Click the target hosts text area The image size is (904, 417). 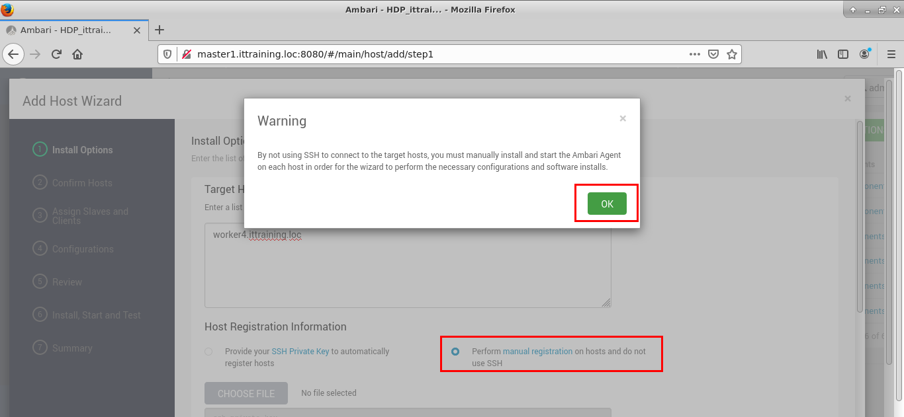click(x=407, y=271)
